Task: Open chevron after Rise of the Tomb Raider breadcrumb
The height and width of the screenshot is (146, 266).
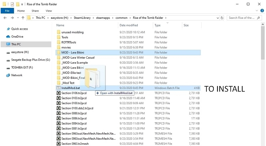Action: pyautogui.click(x=166, y=18)
